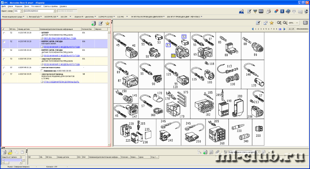Open the yellow folder icon in the bottom panel
The image size is (310, 169).
click(10, 152)
